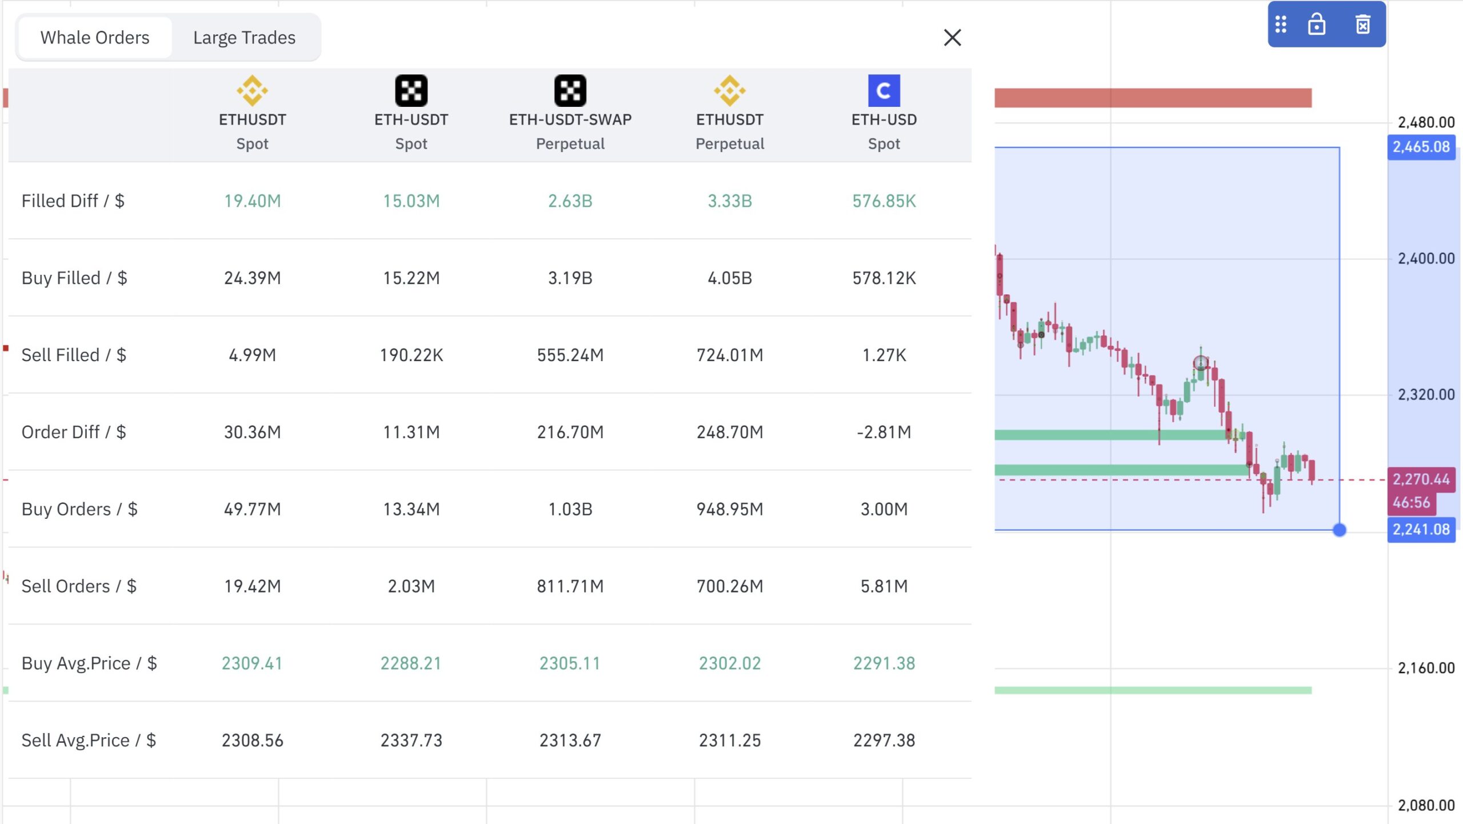Click the 24.39M Buy Filled value
Image resolution: width=1463 pixels, height=824 pixels.
(252, 278)
